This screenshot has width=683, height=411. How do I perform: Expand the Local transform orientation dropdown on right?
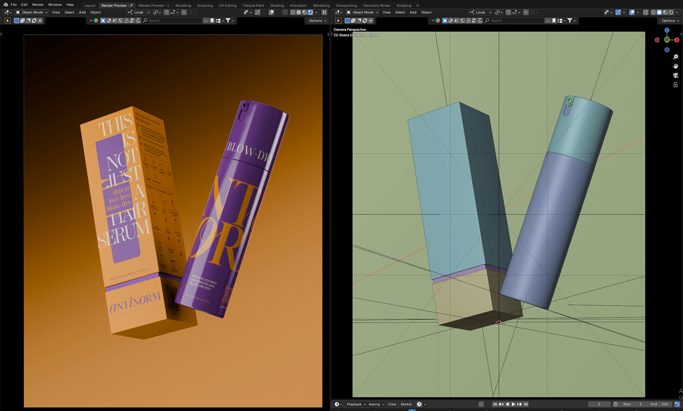click(x=481, y=12)
